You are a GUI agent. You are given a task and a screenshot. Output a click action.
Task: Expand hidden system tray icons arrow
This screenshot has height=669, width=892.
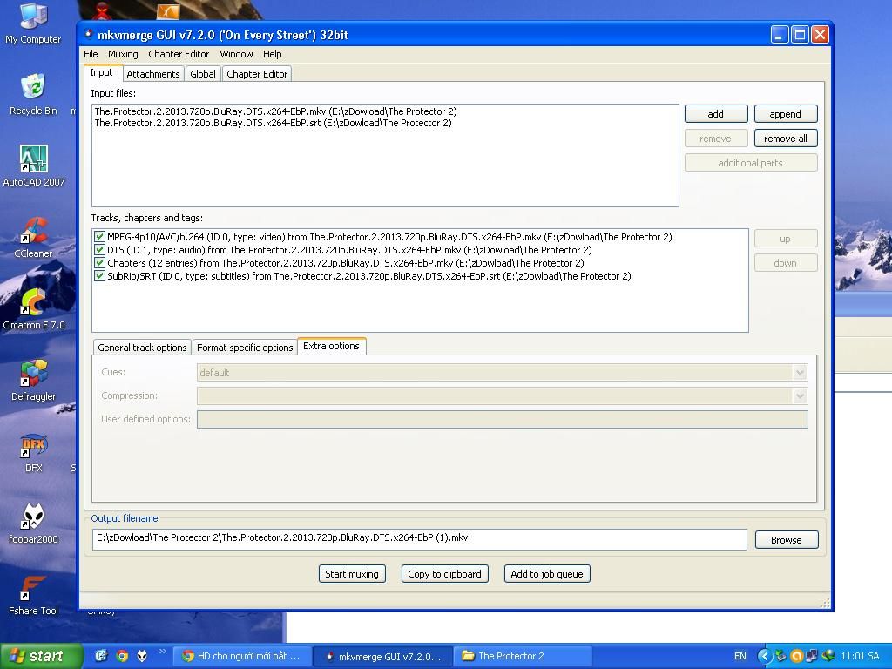pyautogui.click(x=764, y=656)
